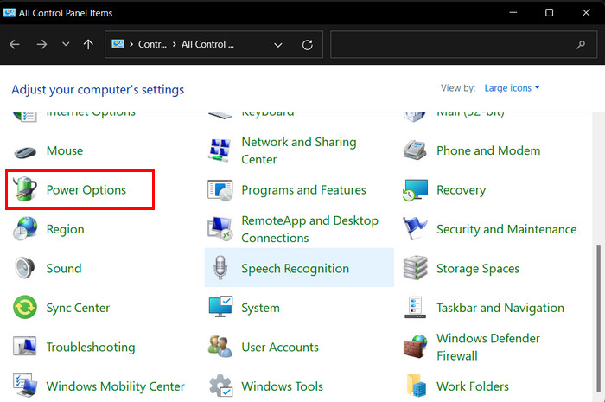This screenshot has height=402, width=605.
Task: Refresh the Control Panel view
Action: (x=308, y=45)
